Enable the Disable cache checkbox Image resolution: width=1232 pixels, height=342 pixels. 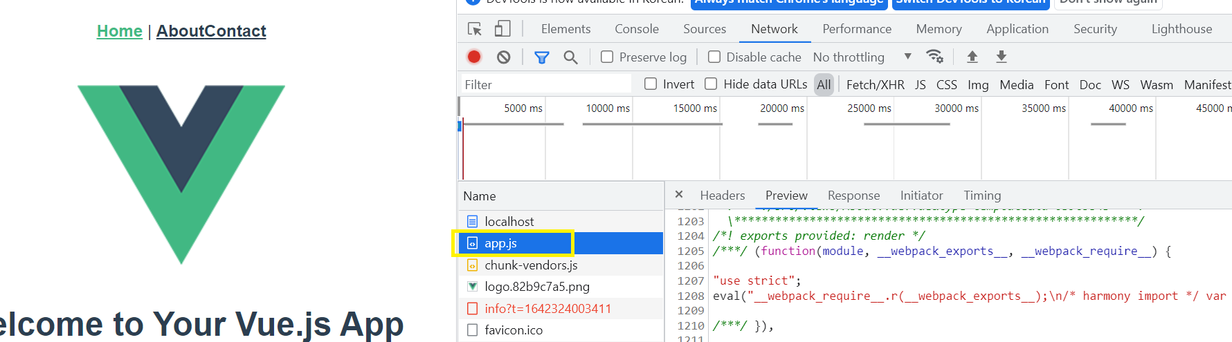pyautogui.click(x=714, y=57)
